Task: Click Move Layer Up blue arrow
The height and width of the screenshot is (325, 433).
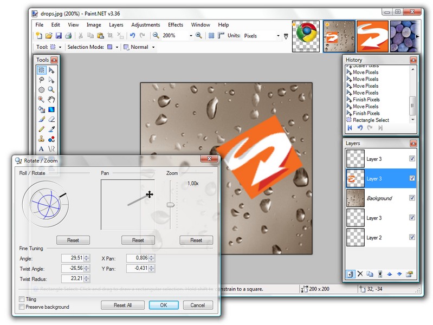Action: 390,274
